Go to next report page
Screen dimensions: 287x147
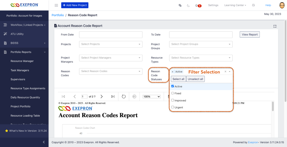[101, 97]
